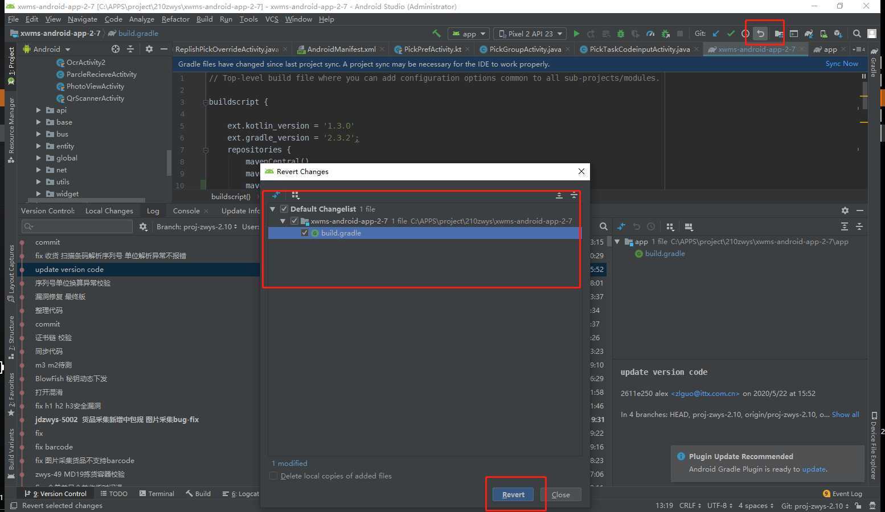Image resolution: width=885 pixels, height=512 pixels.
Task: Click the Sync Now link
Action: tap(841, 64)
